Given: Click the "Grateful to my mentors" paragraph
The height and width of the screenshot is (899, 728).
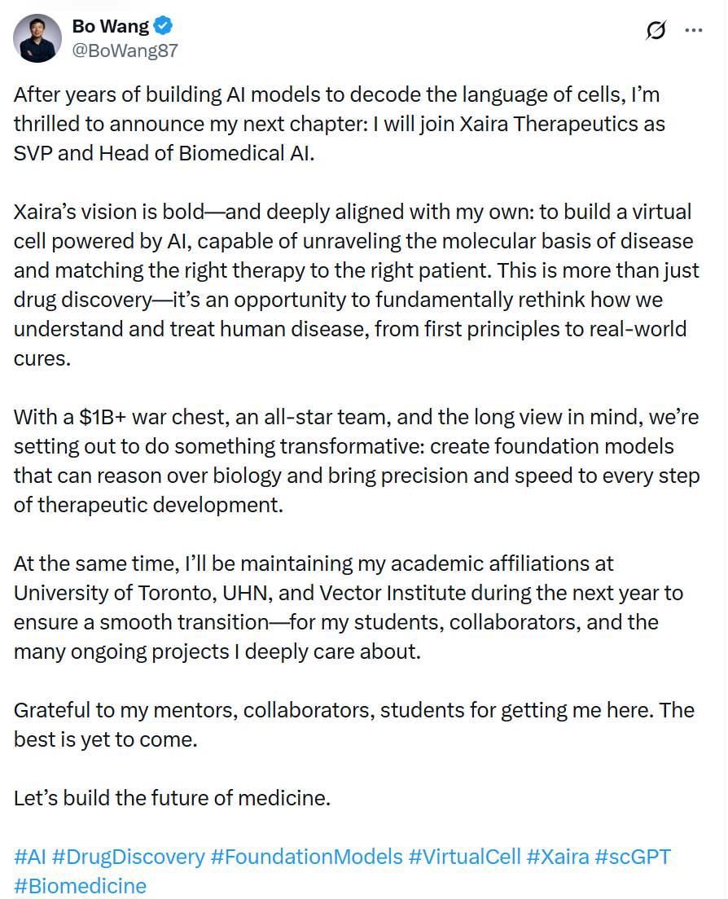Looking at the screenshot, I should (x=354, y=725).
